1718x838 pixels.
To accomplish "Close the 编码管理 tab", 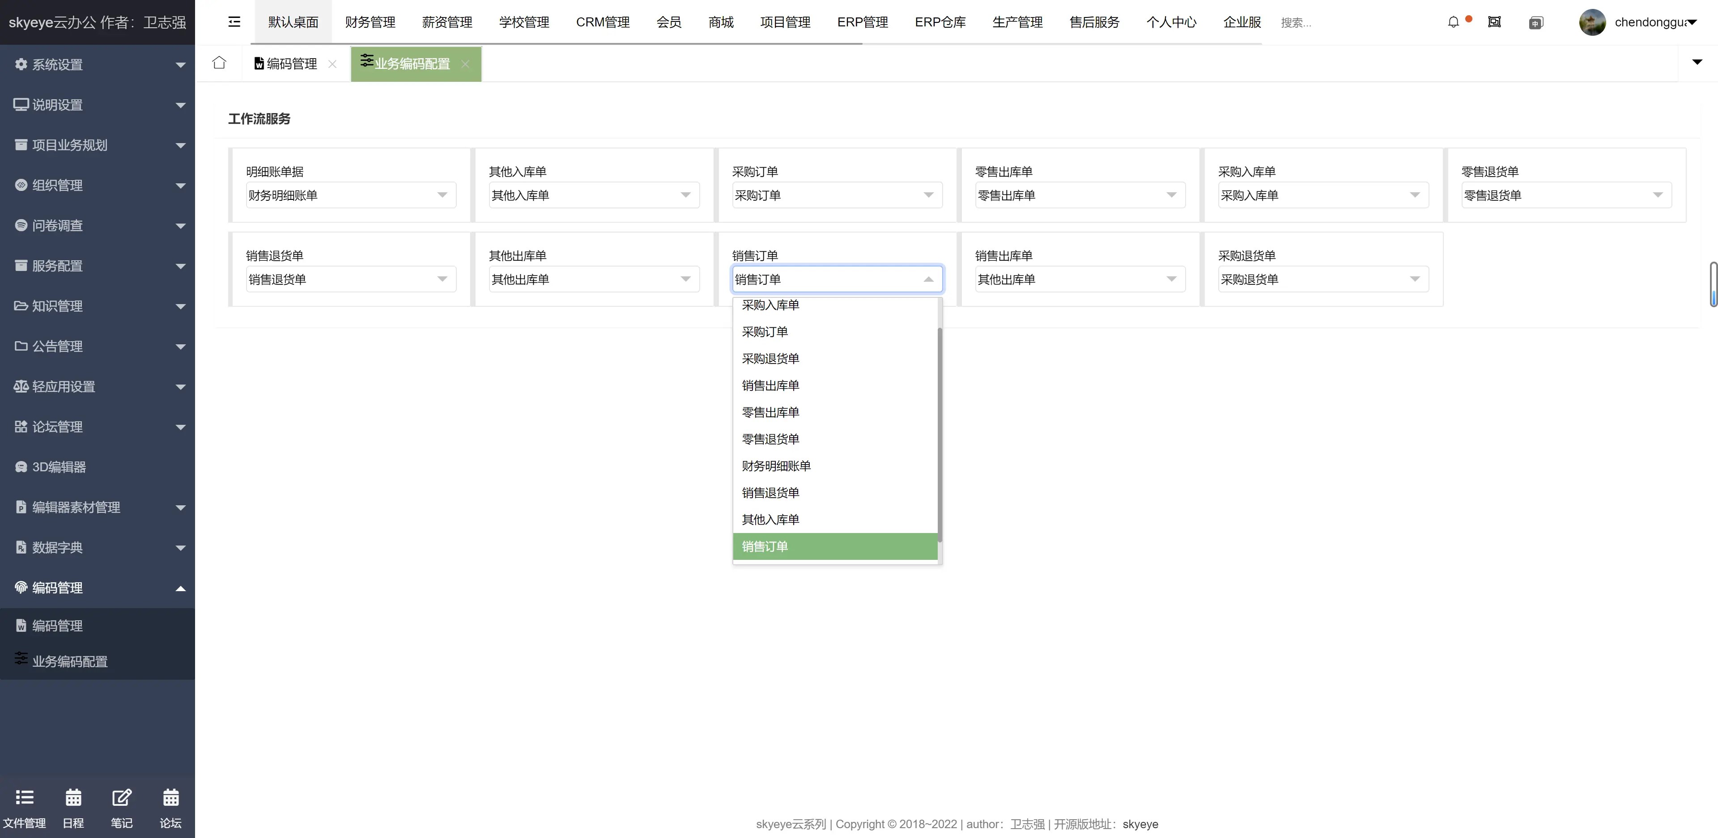I will (x=332, y=64).
